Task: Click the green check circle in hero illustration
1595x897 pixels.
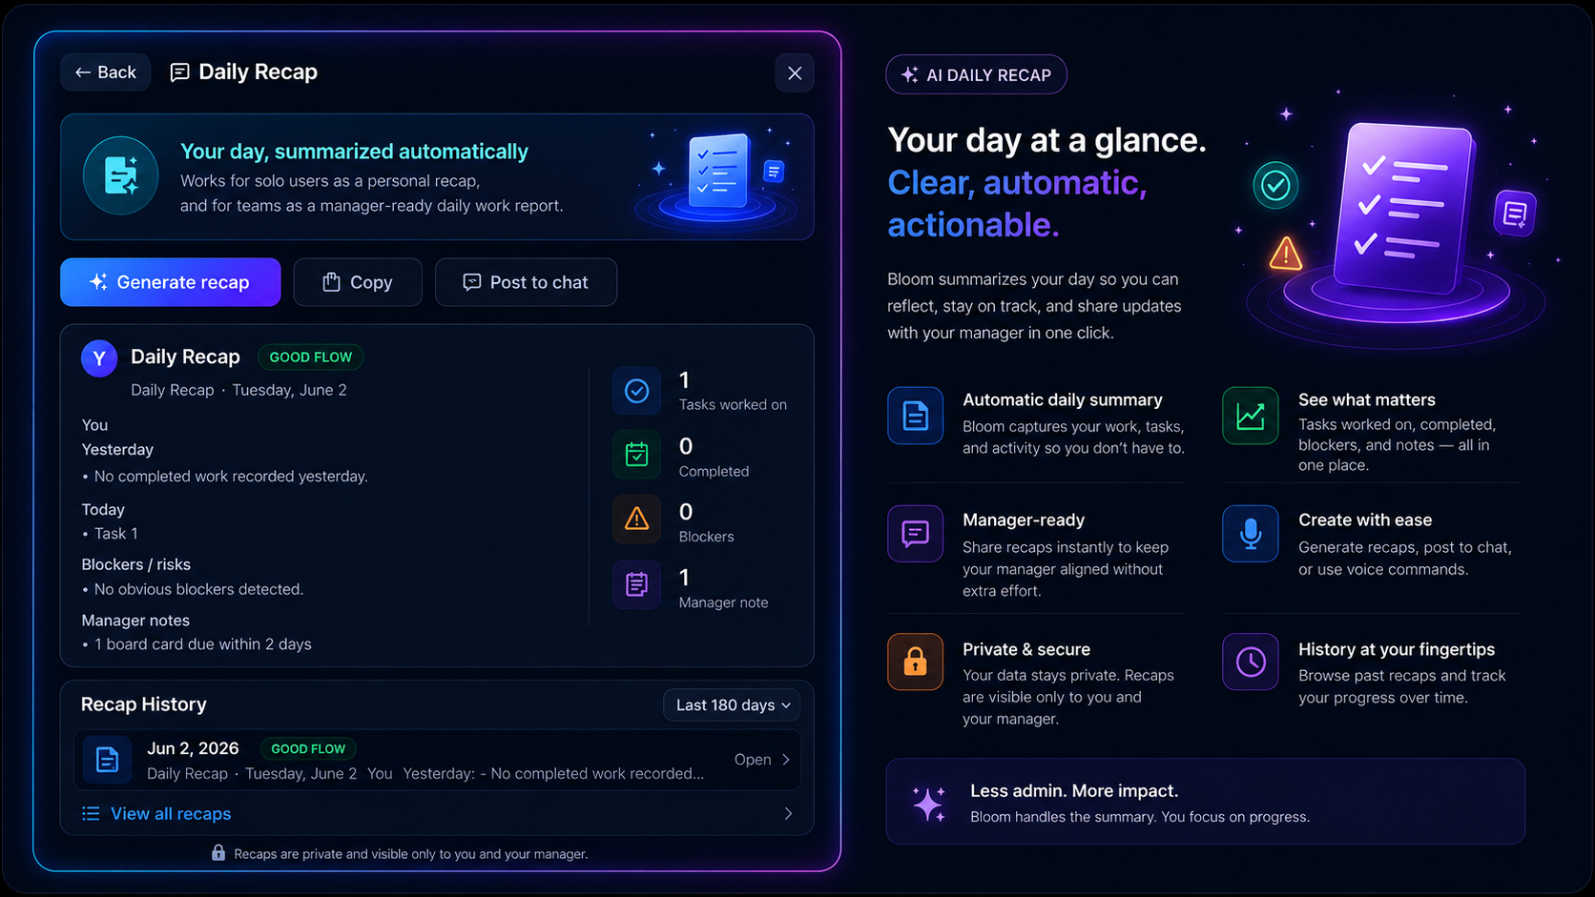Action: tap(1275, 185)
